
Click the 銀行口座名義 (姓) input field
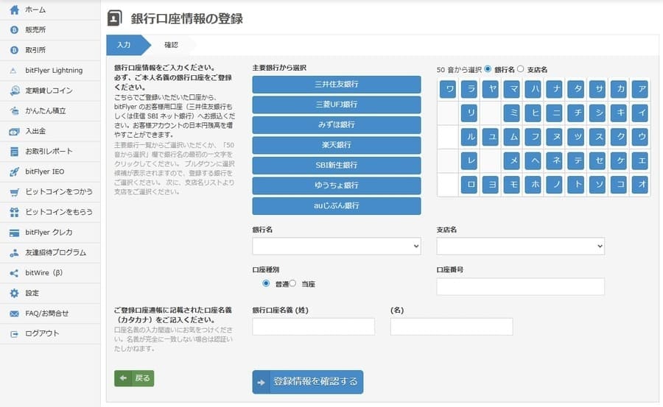tap(313, 327)
